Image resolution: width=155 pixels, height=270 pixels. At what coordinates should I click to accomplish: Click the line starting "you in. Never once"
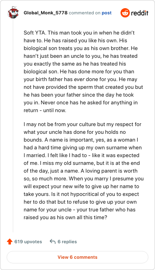pos(81,103)
